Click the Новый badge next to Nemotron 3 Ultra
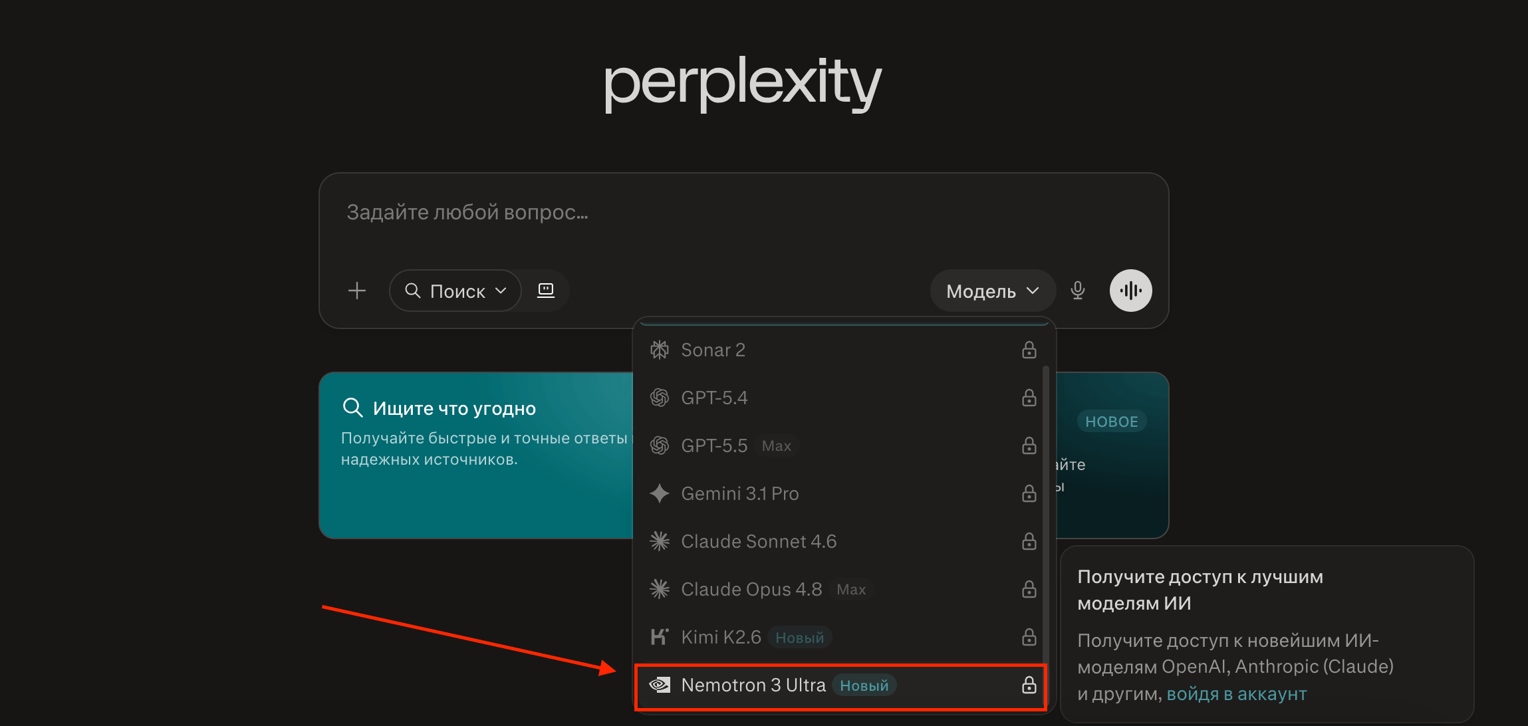Screen dimensions: 1528x726 click(864, 685)
